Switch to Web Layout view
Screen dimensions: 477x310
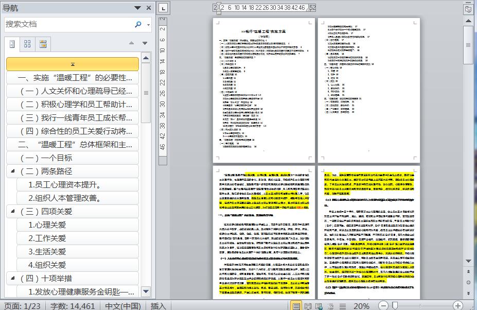pyautogui.click(x=319, y=306)
